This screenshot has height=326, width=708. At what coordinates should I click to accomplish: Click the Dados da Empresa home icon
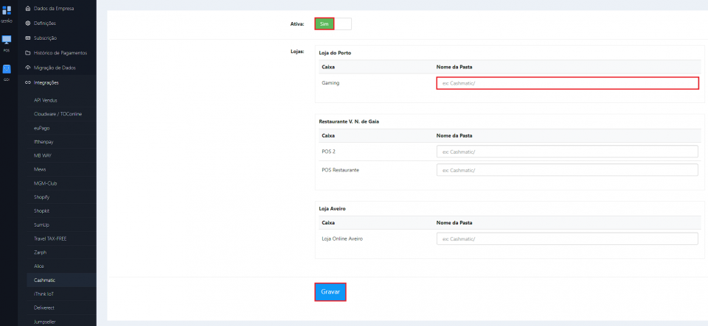click(x=28, y=9)
